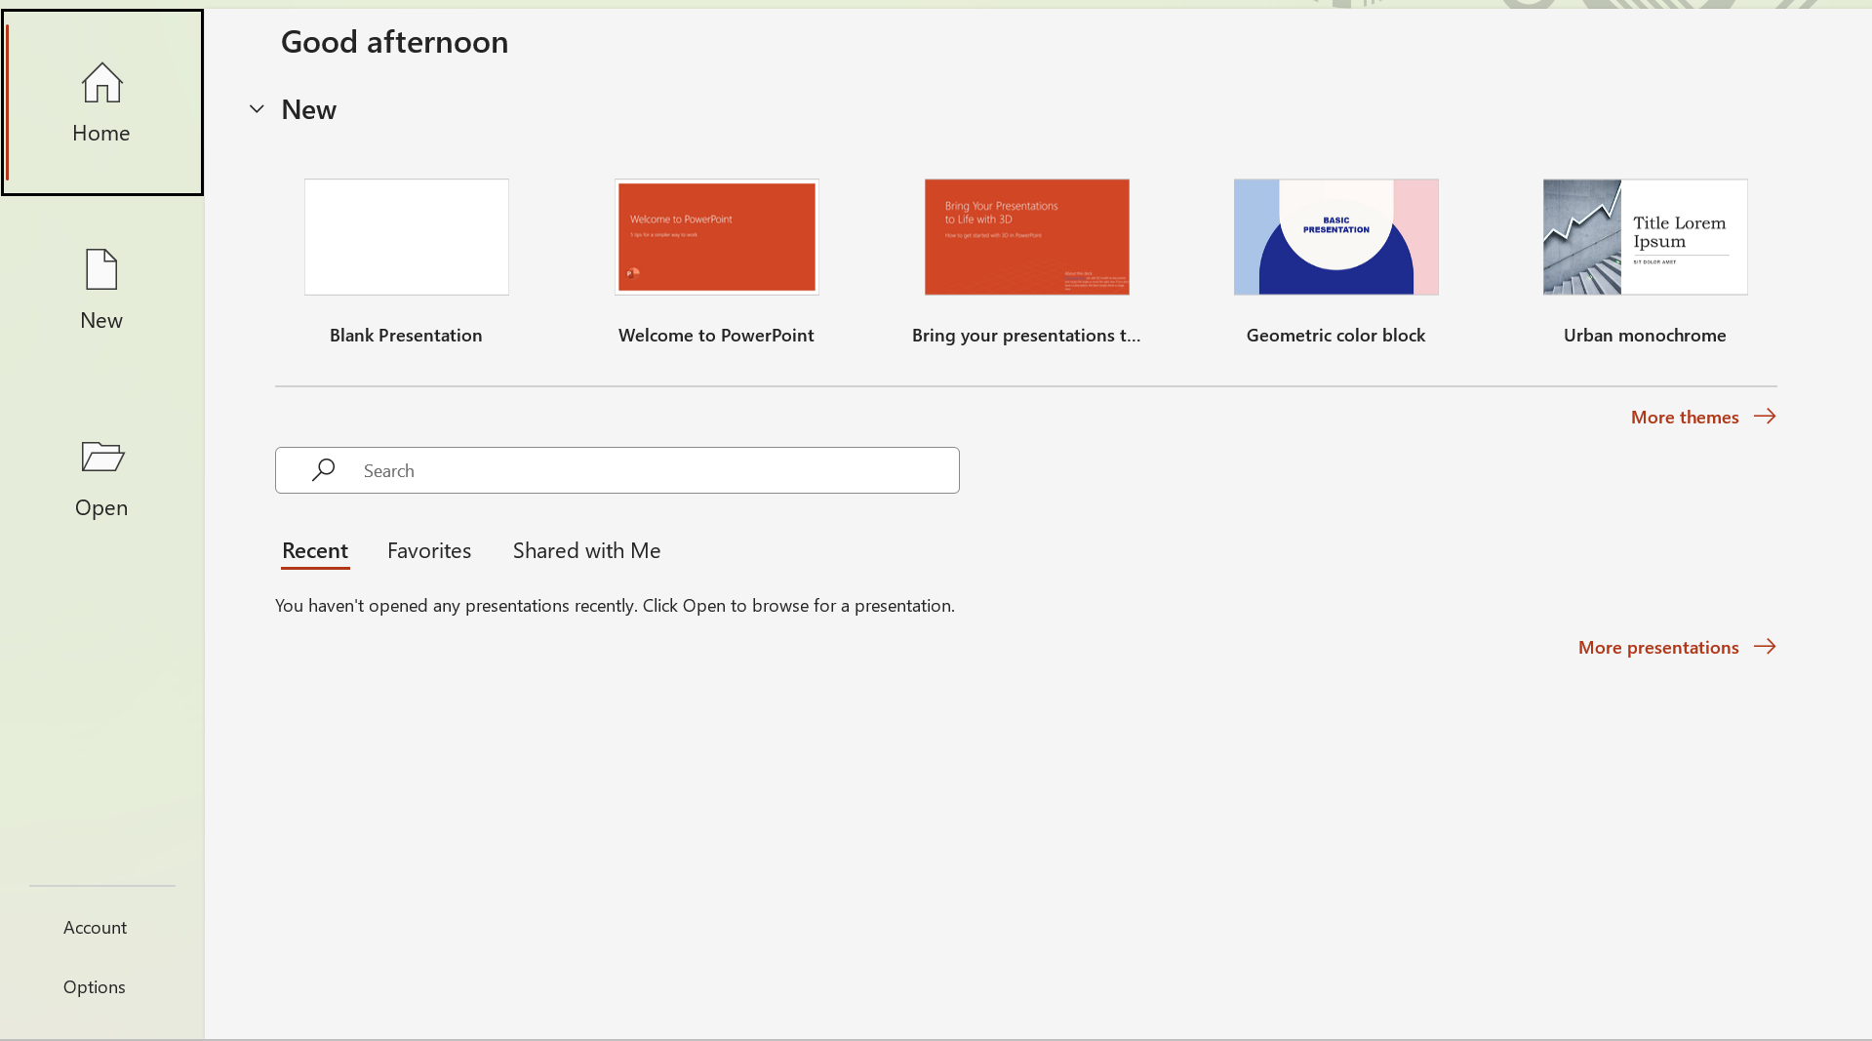Click the New blank page icon
Image resolution: width=1872 pixels, height=1041 pixels.
click(x=101, y=269)
